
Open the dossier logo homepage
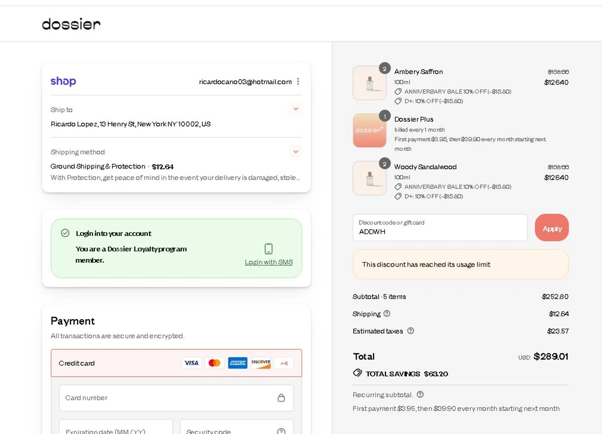tap(71, 24)
